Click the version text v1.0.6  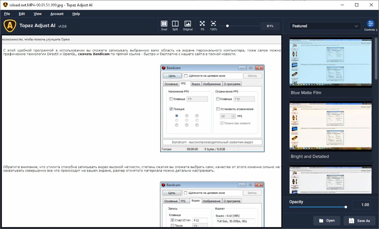(x=62, y=26)
